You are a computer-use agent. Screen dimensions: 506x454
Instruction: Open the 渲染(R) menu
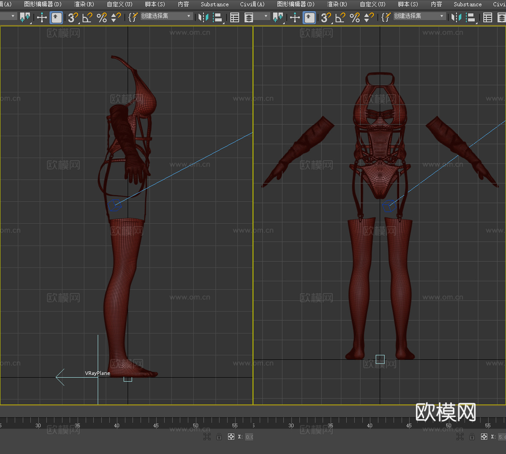pyautogui.click(x=84, y=4)
